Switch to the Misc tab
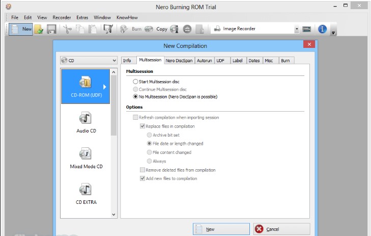 pyautogui.click(x=270, y=61)
